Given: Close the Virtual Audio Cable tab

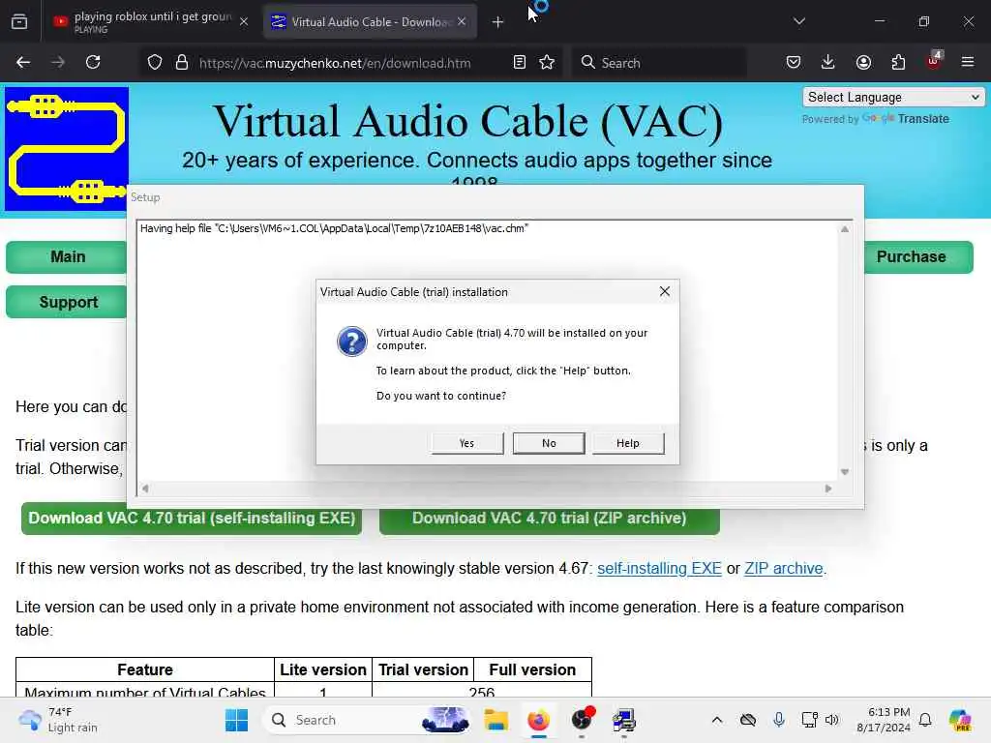Looking at the screenshot, I should click(x=462, y=21).
